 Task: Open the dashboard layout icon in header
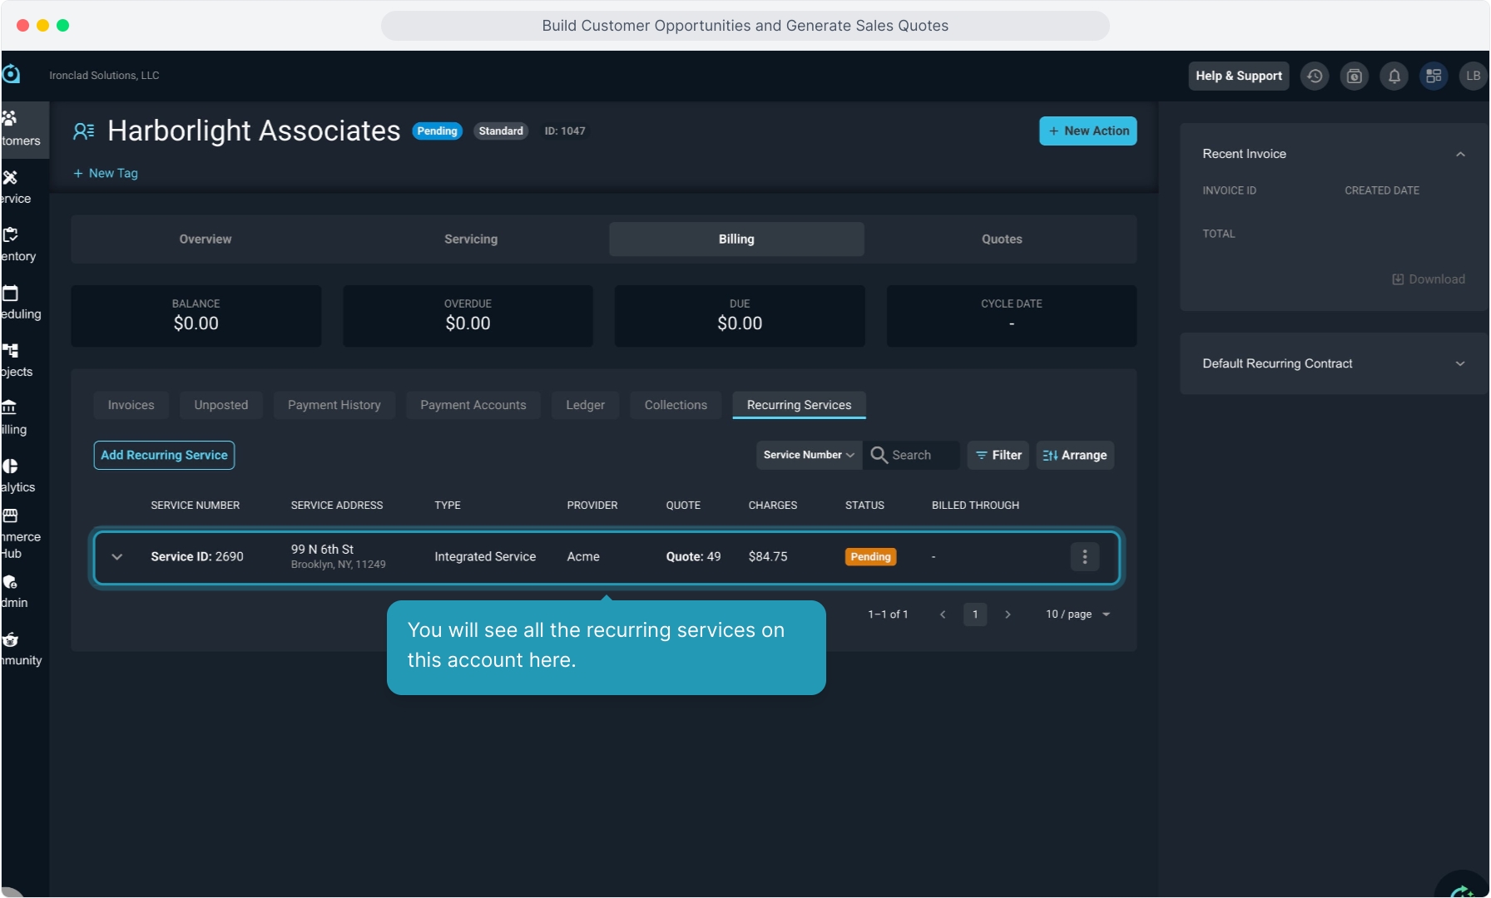(1434, 76)
